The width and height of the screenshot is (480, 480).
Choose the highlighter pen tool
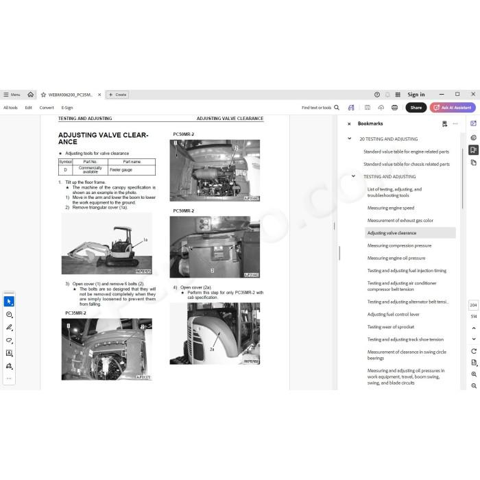tap(9, 328)
